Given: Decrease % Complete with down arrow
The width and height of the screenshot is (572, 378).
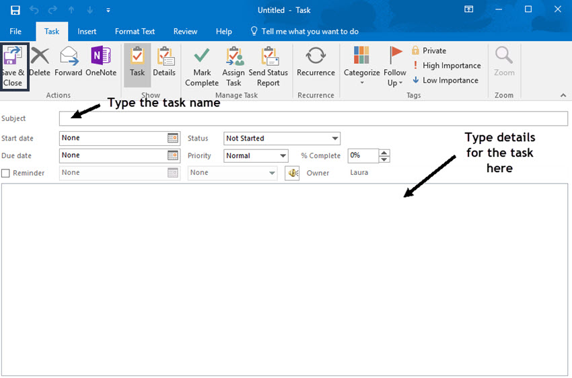Looking at the screenshot, I should click(x=384, y=159).
